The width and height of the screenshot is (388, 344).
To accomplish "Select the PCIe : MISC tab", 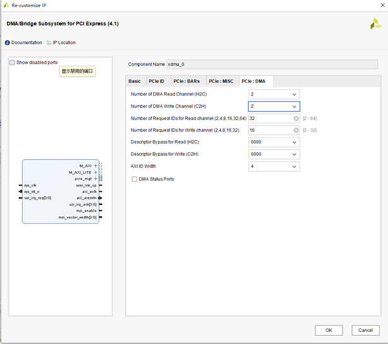I will pyautogui.click(x=221, y=81).
